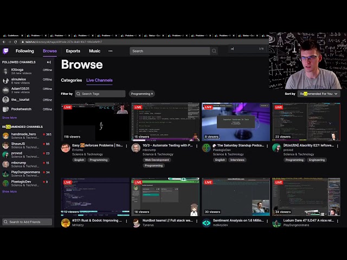Image resolution: width=347 pixels, height=260 pixels.
Task: Switch to Categories view
Action: [x=72, y=80]
